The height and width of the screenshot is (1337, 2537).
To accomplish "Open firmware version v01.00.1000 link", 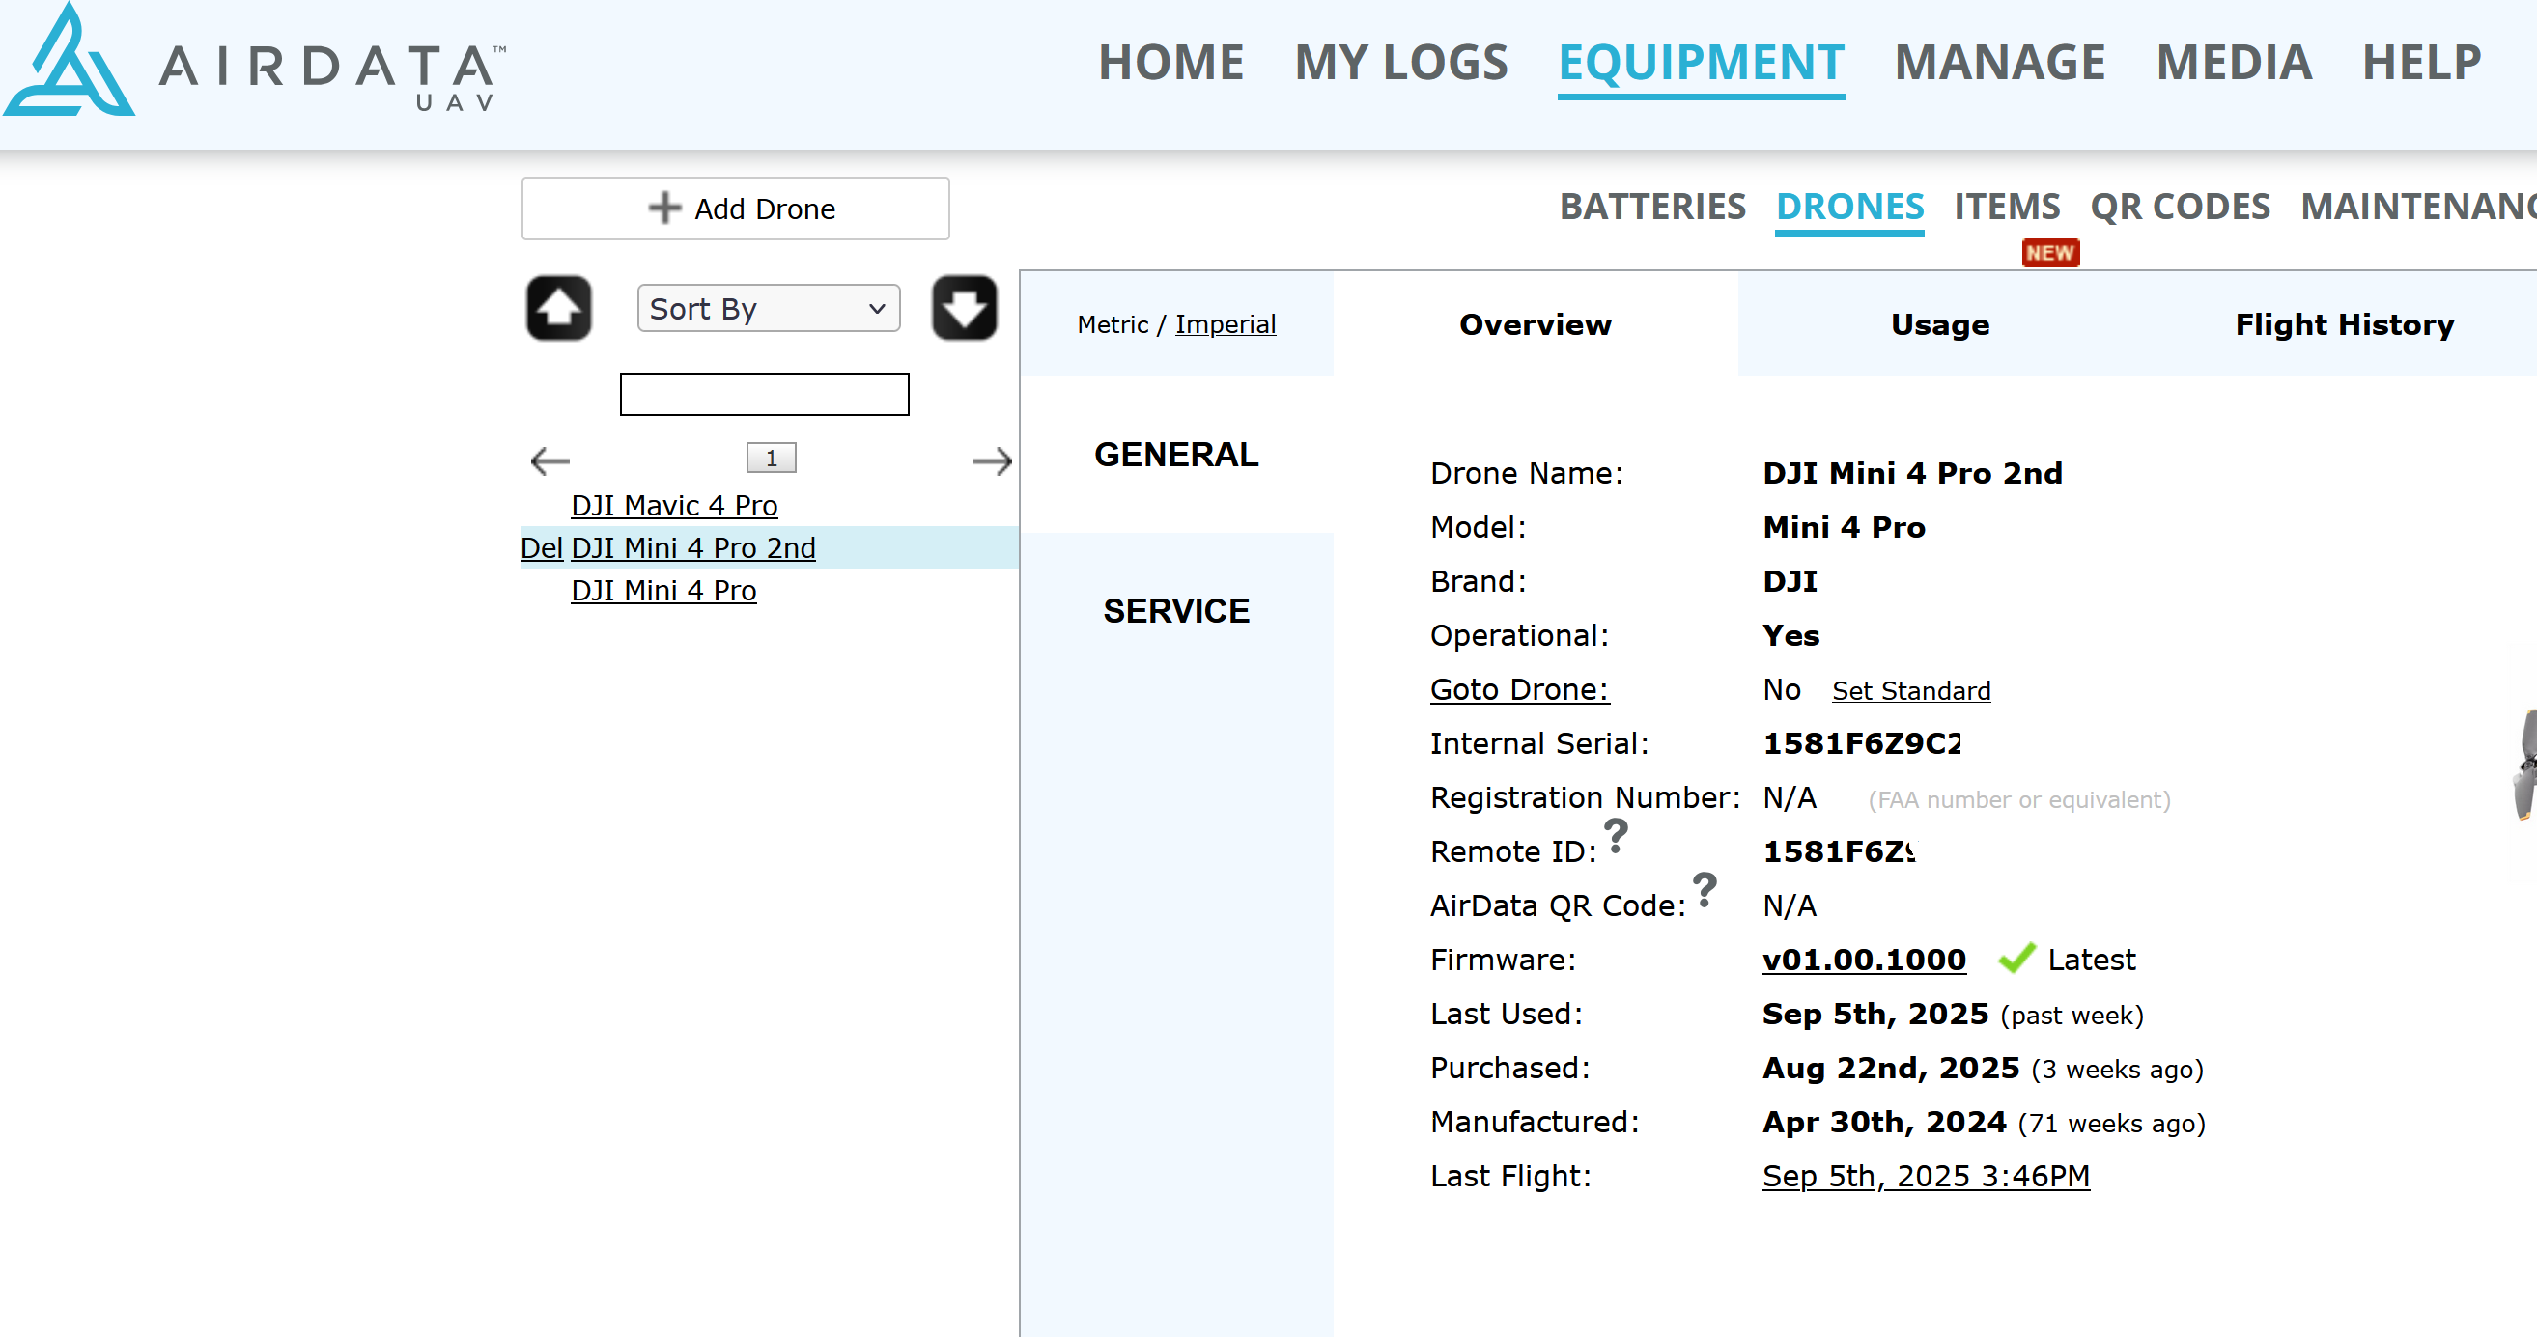I will [1863, 959].
